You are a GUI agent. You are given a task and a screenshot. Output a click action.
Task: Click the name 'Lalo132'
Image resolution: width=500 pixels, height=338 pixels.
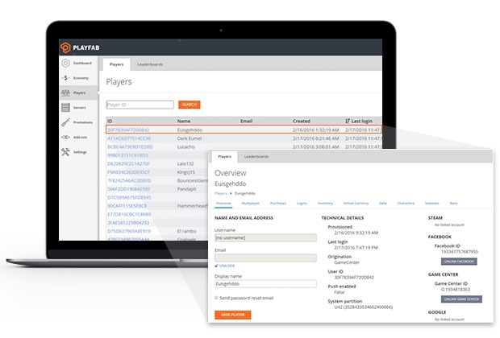[x=185, y=163]
